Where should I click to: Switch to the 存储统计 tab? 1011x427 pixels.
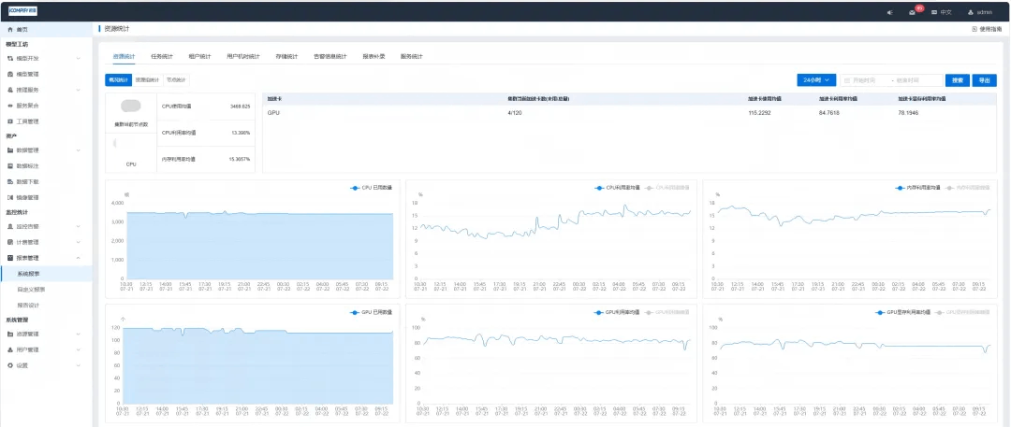pos(286,57)
